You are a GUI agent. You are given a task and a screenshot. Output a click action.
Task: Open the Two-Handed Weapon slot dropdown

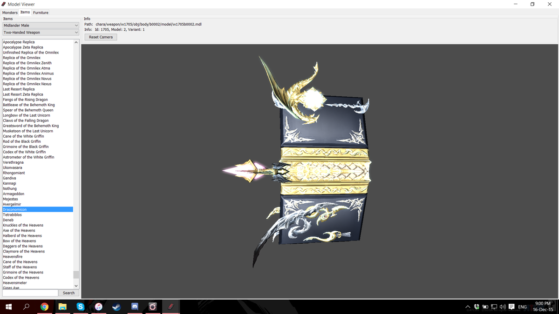(41, 33)
